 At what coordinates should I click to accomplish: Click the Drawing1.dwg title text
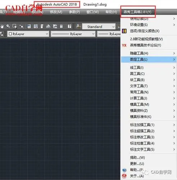pyautogui.click(x=95, y=5)
